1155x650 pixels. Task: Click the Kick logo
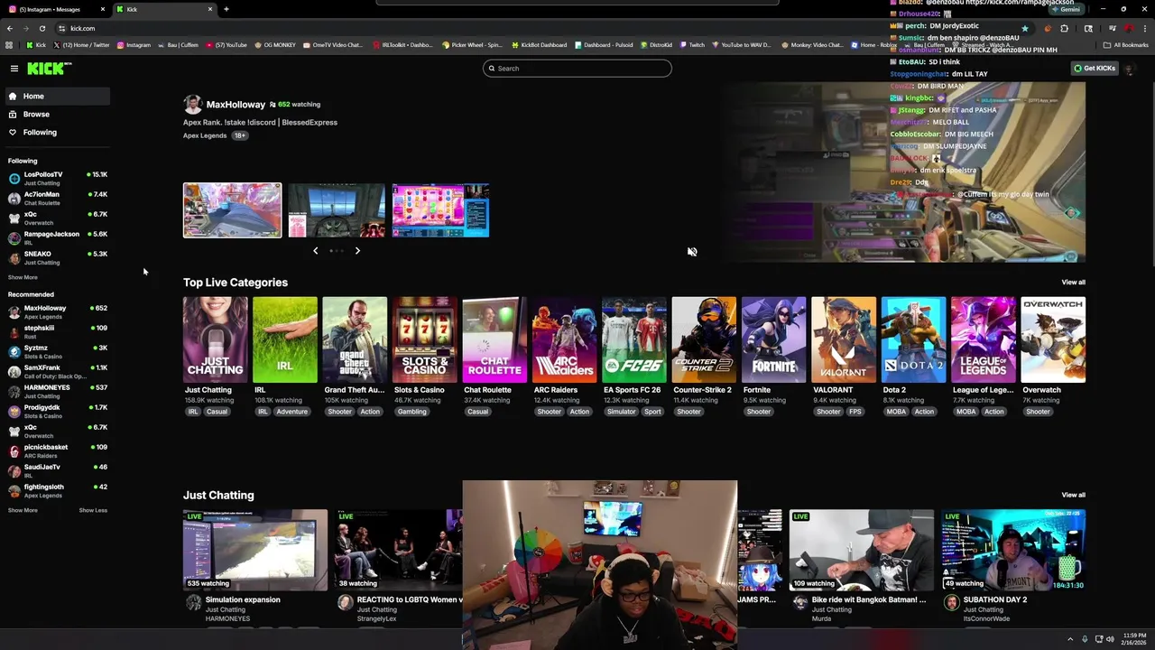click(49, 69)
